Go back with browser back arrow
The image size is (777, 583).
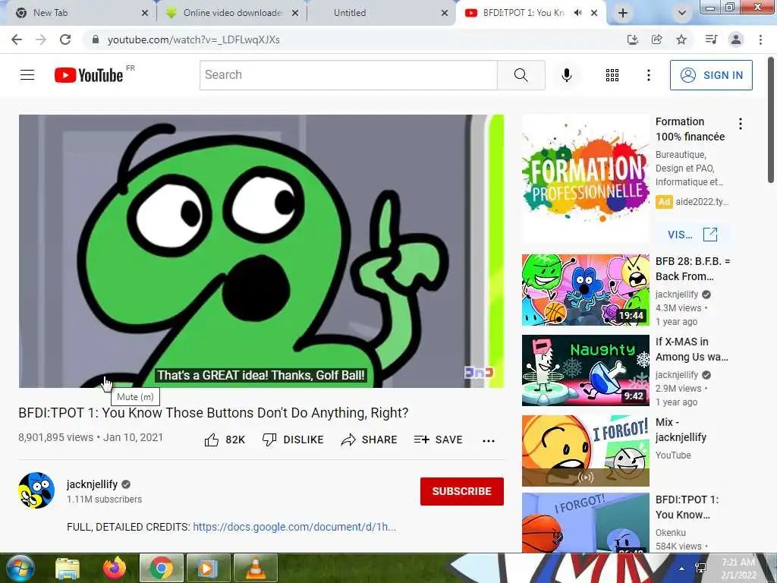coord(17,39)
